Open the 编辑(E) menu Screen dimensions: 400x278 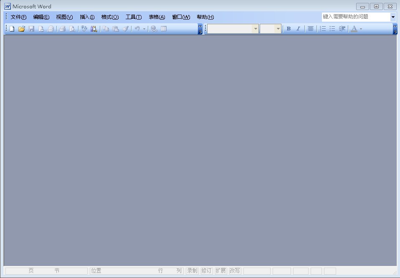click(41, 17)
